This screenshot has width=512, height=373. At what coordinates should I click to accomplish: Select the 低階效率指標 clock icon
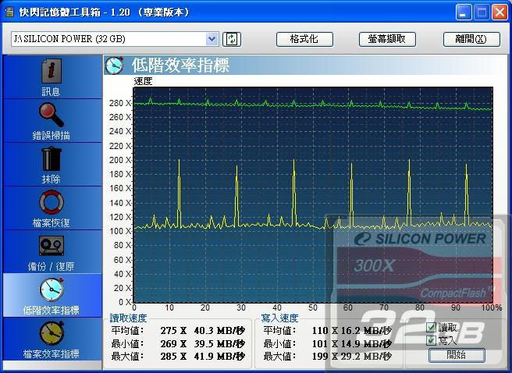tap(52, 290)
